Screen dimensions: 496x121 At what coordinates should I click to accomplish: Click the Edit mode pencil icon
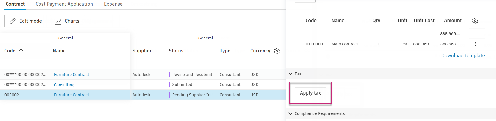pos(13,21)
